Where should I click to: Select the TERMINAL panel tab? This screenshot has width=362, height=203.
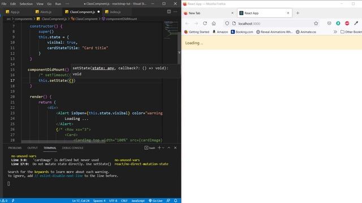(50, 148)
